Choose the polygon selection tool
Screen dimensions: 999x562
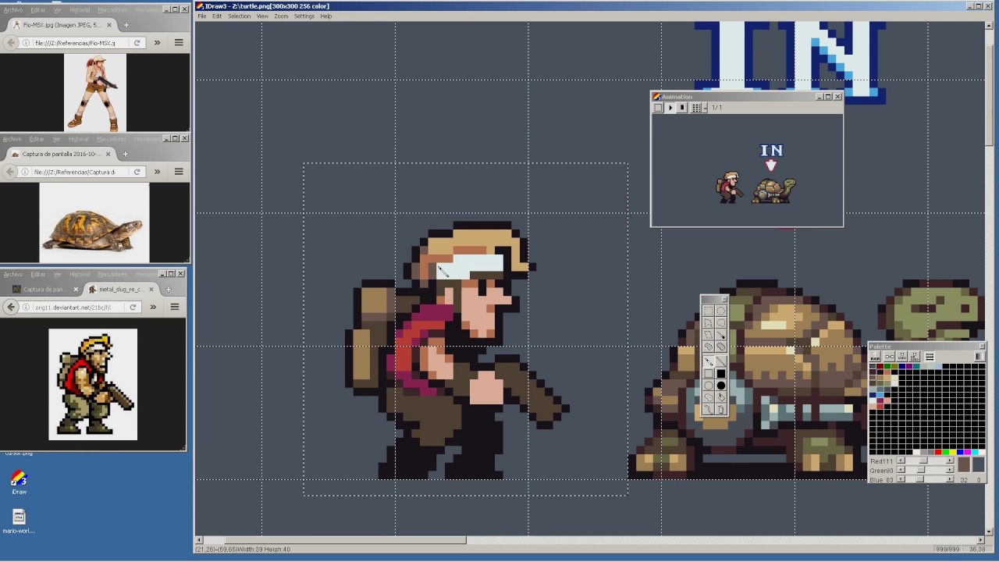[x=709, y=322]
